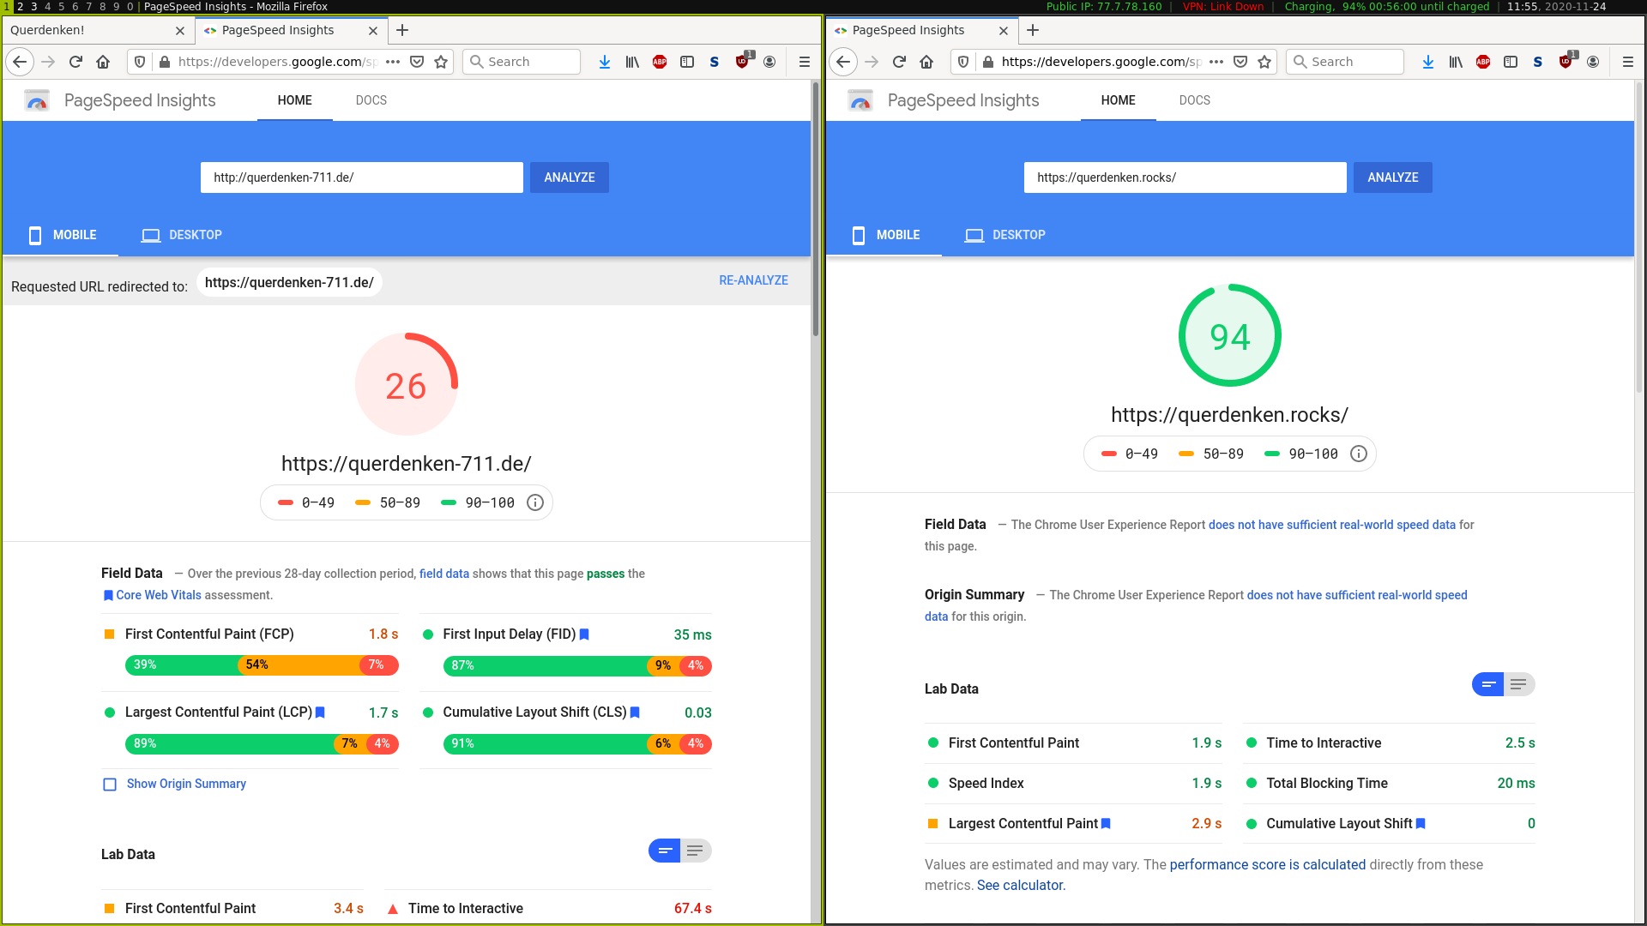Toggle expanded lab data view in right window
The image size is (1647, 926).
click(x=1519, y=684)
